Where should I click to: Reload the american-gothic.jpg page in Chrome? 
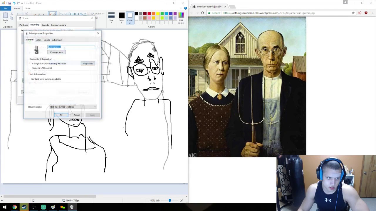203,13
